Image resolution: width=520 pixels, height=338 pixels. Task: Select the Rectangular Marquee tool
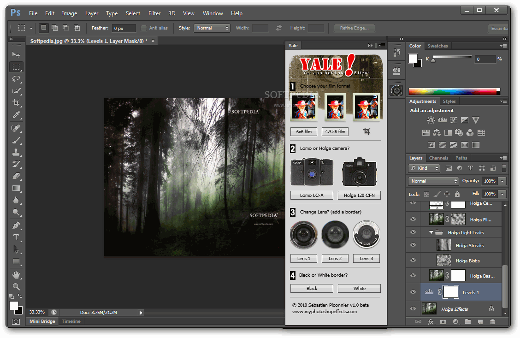[x=16, y=67]
